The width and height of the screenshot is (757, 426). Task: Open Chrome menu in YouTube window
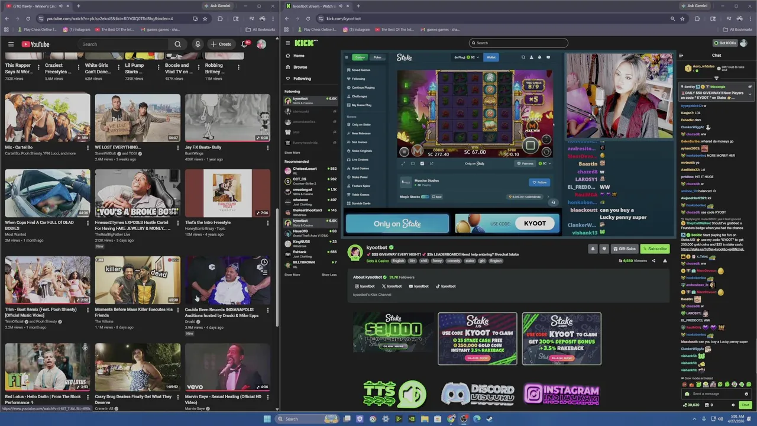(x=274, y=18)
